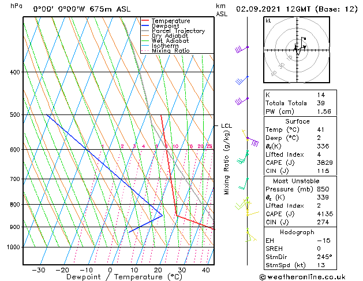Click the 'Isotherm' legend entry
Screen dimensions: 363x281
click(165, 46)
